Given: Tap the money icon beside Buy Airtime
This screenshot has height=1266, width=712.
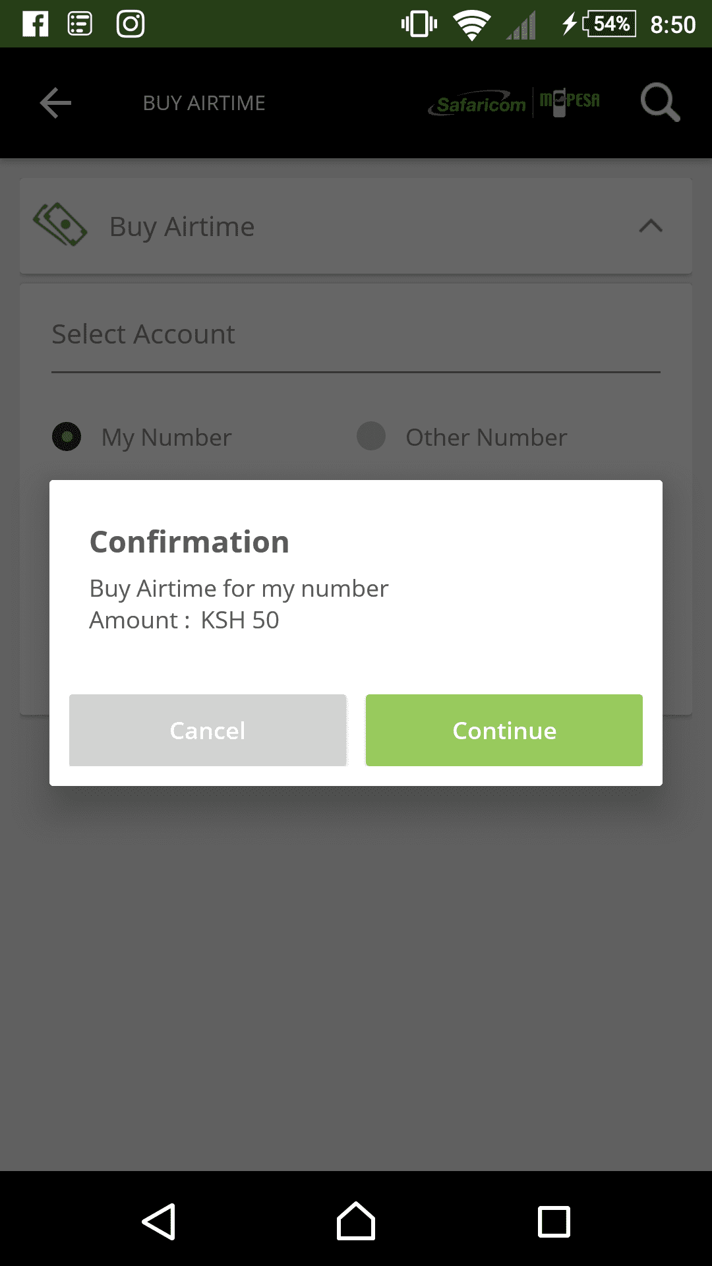Looking at the screenshot, I should point(60,225).
